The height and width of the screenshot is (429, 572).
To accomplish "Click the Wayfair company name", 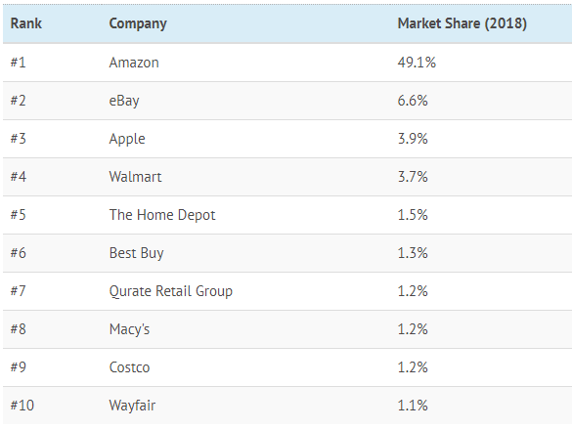I will (132, 406).
